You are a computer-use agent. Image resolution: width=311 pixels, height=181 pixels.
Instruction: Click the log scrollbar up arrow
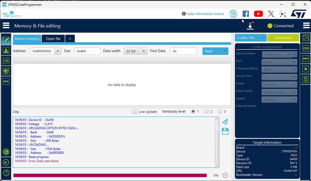point(217,119)
